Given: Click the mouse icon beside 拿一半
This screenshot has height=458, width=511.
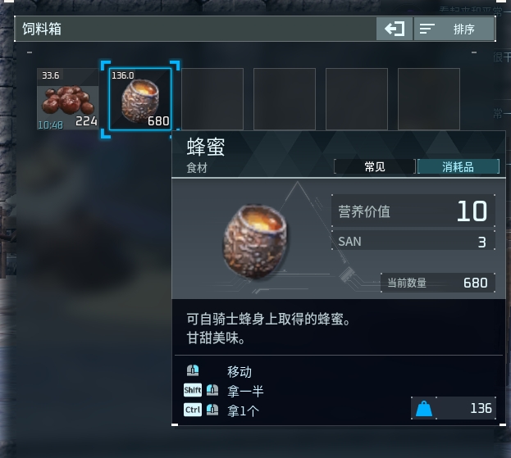Looking at the screenshot, I should point(212,390).
